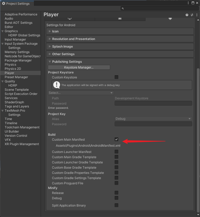
Task: Open Memory Settings
Action: [17, 52]
